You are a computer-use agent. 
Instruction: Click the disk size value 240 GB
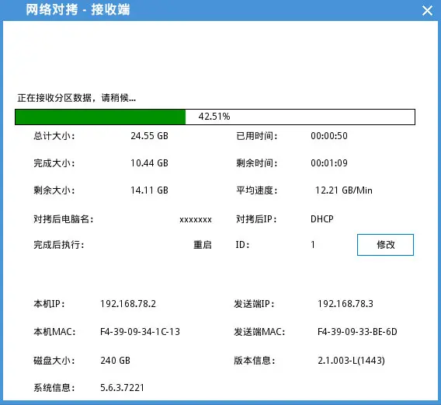pyautogui.click(x=116, y=361)
